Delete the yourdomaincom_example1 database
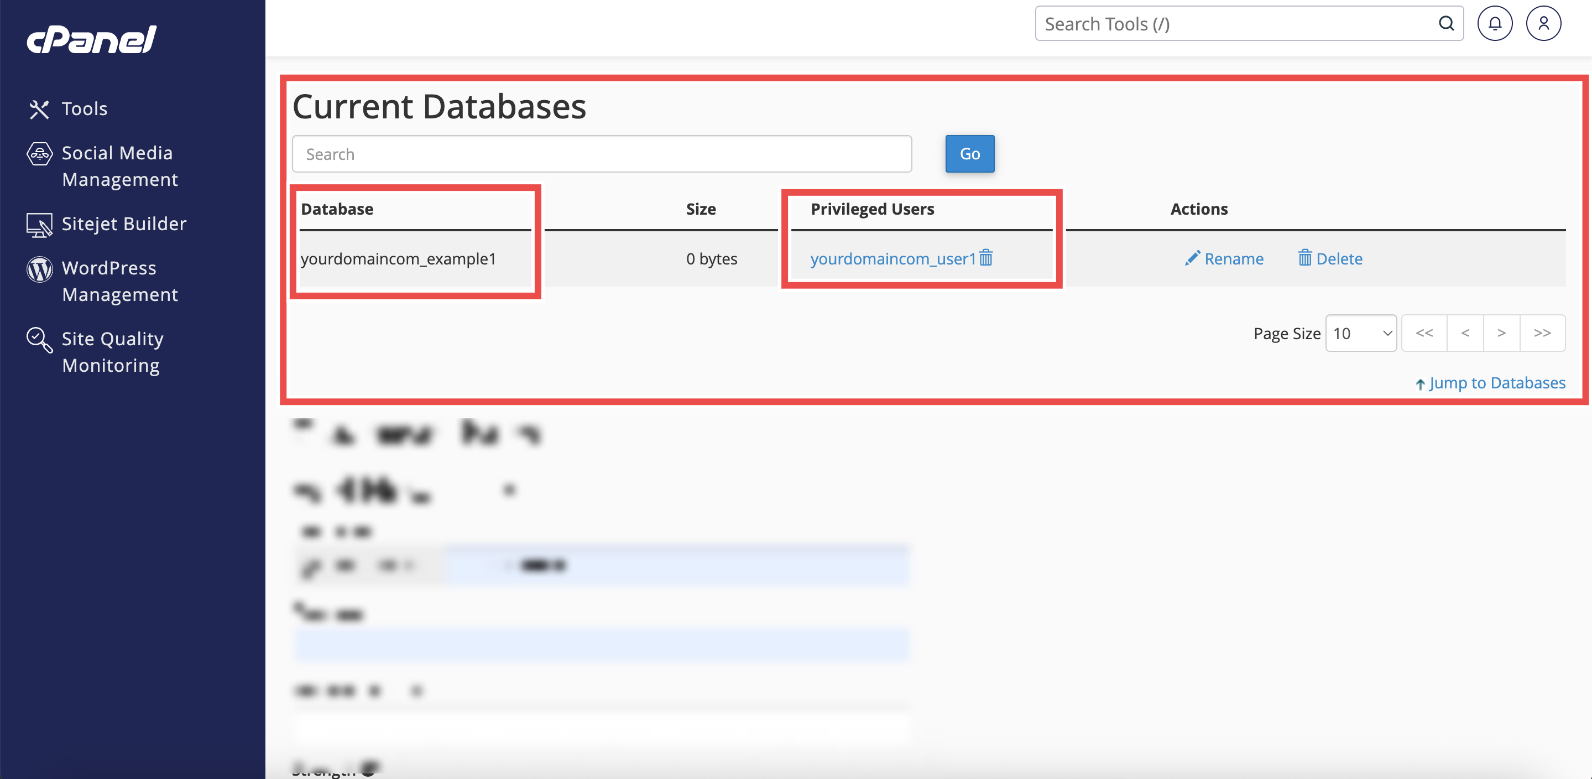Image resolution: width=1592 pixels, height=779 pixels. tap(1330, 258)
